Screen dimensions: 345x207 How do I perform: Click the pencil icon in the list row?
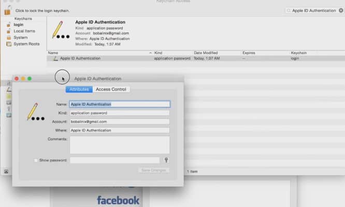[55, 59]
